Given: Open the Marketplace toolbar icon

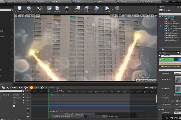Looking at the screenshot, I should pos(57,8).
